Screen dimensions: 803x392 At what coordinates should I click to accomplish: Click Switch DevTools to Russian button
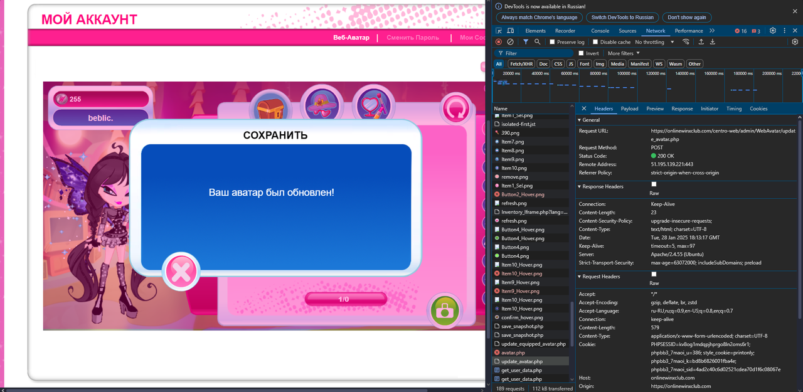[622, 18]
